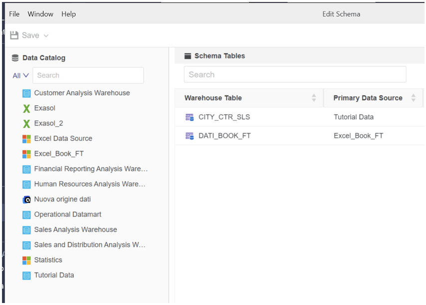Open the File menu
Image resolution: width=426 pixels, height=305 pixels.
click(x=14, y=14)
